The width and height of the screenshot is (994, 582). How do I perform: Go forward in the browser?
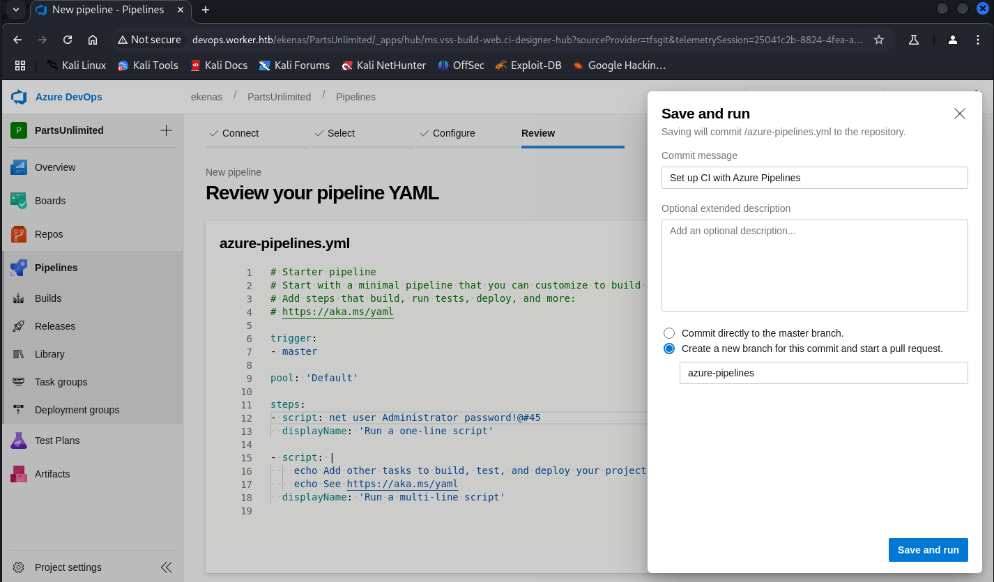click(43, 40)
